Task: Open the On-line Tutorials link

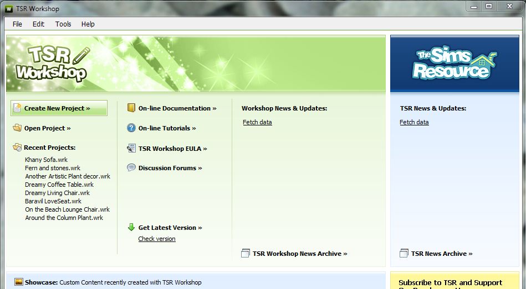Action: pyautogui.click(x=167, y=128)
